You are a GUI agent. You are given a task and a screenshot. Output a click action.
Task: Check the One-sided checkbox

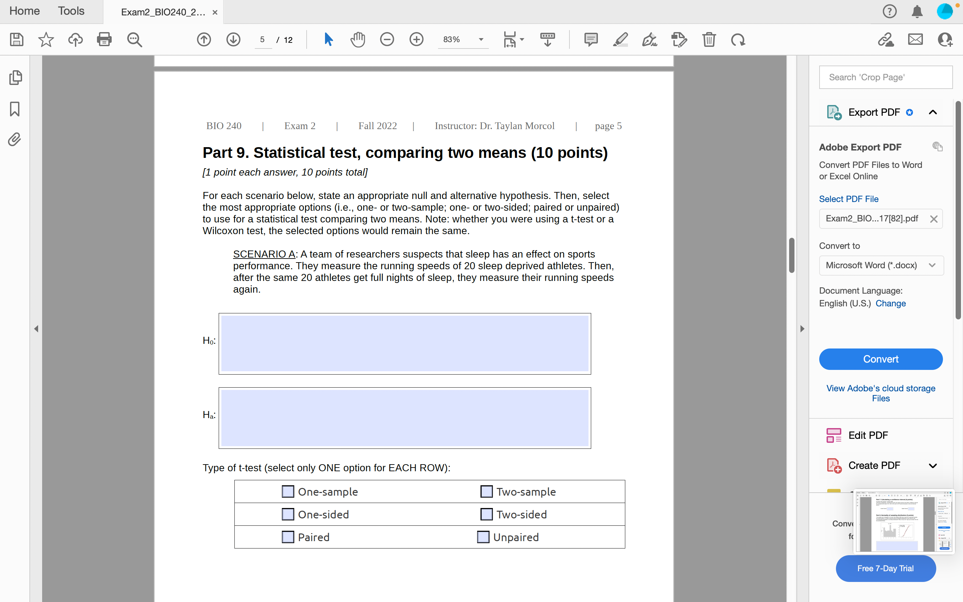point(287,514)
